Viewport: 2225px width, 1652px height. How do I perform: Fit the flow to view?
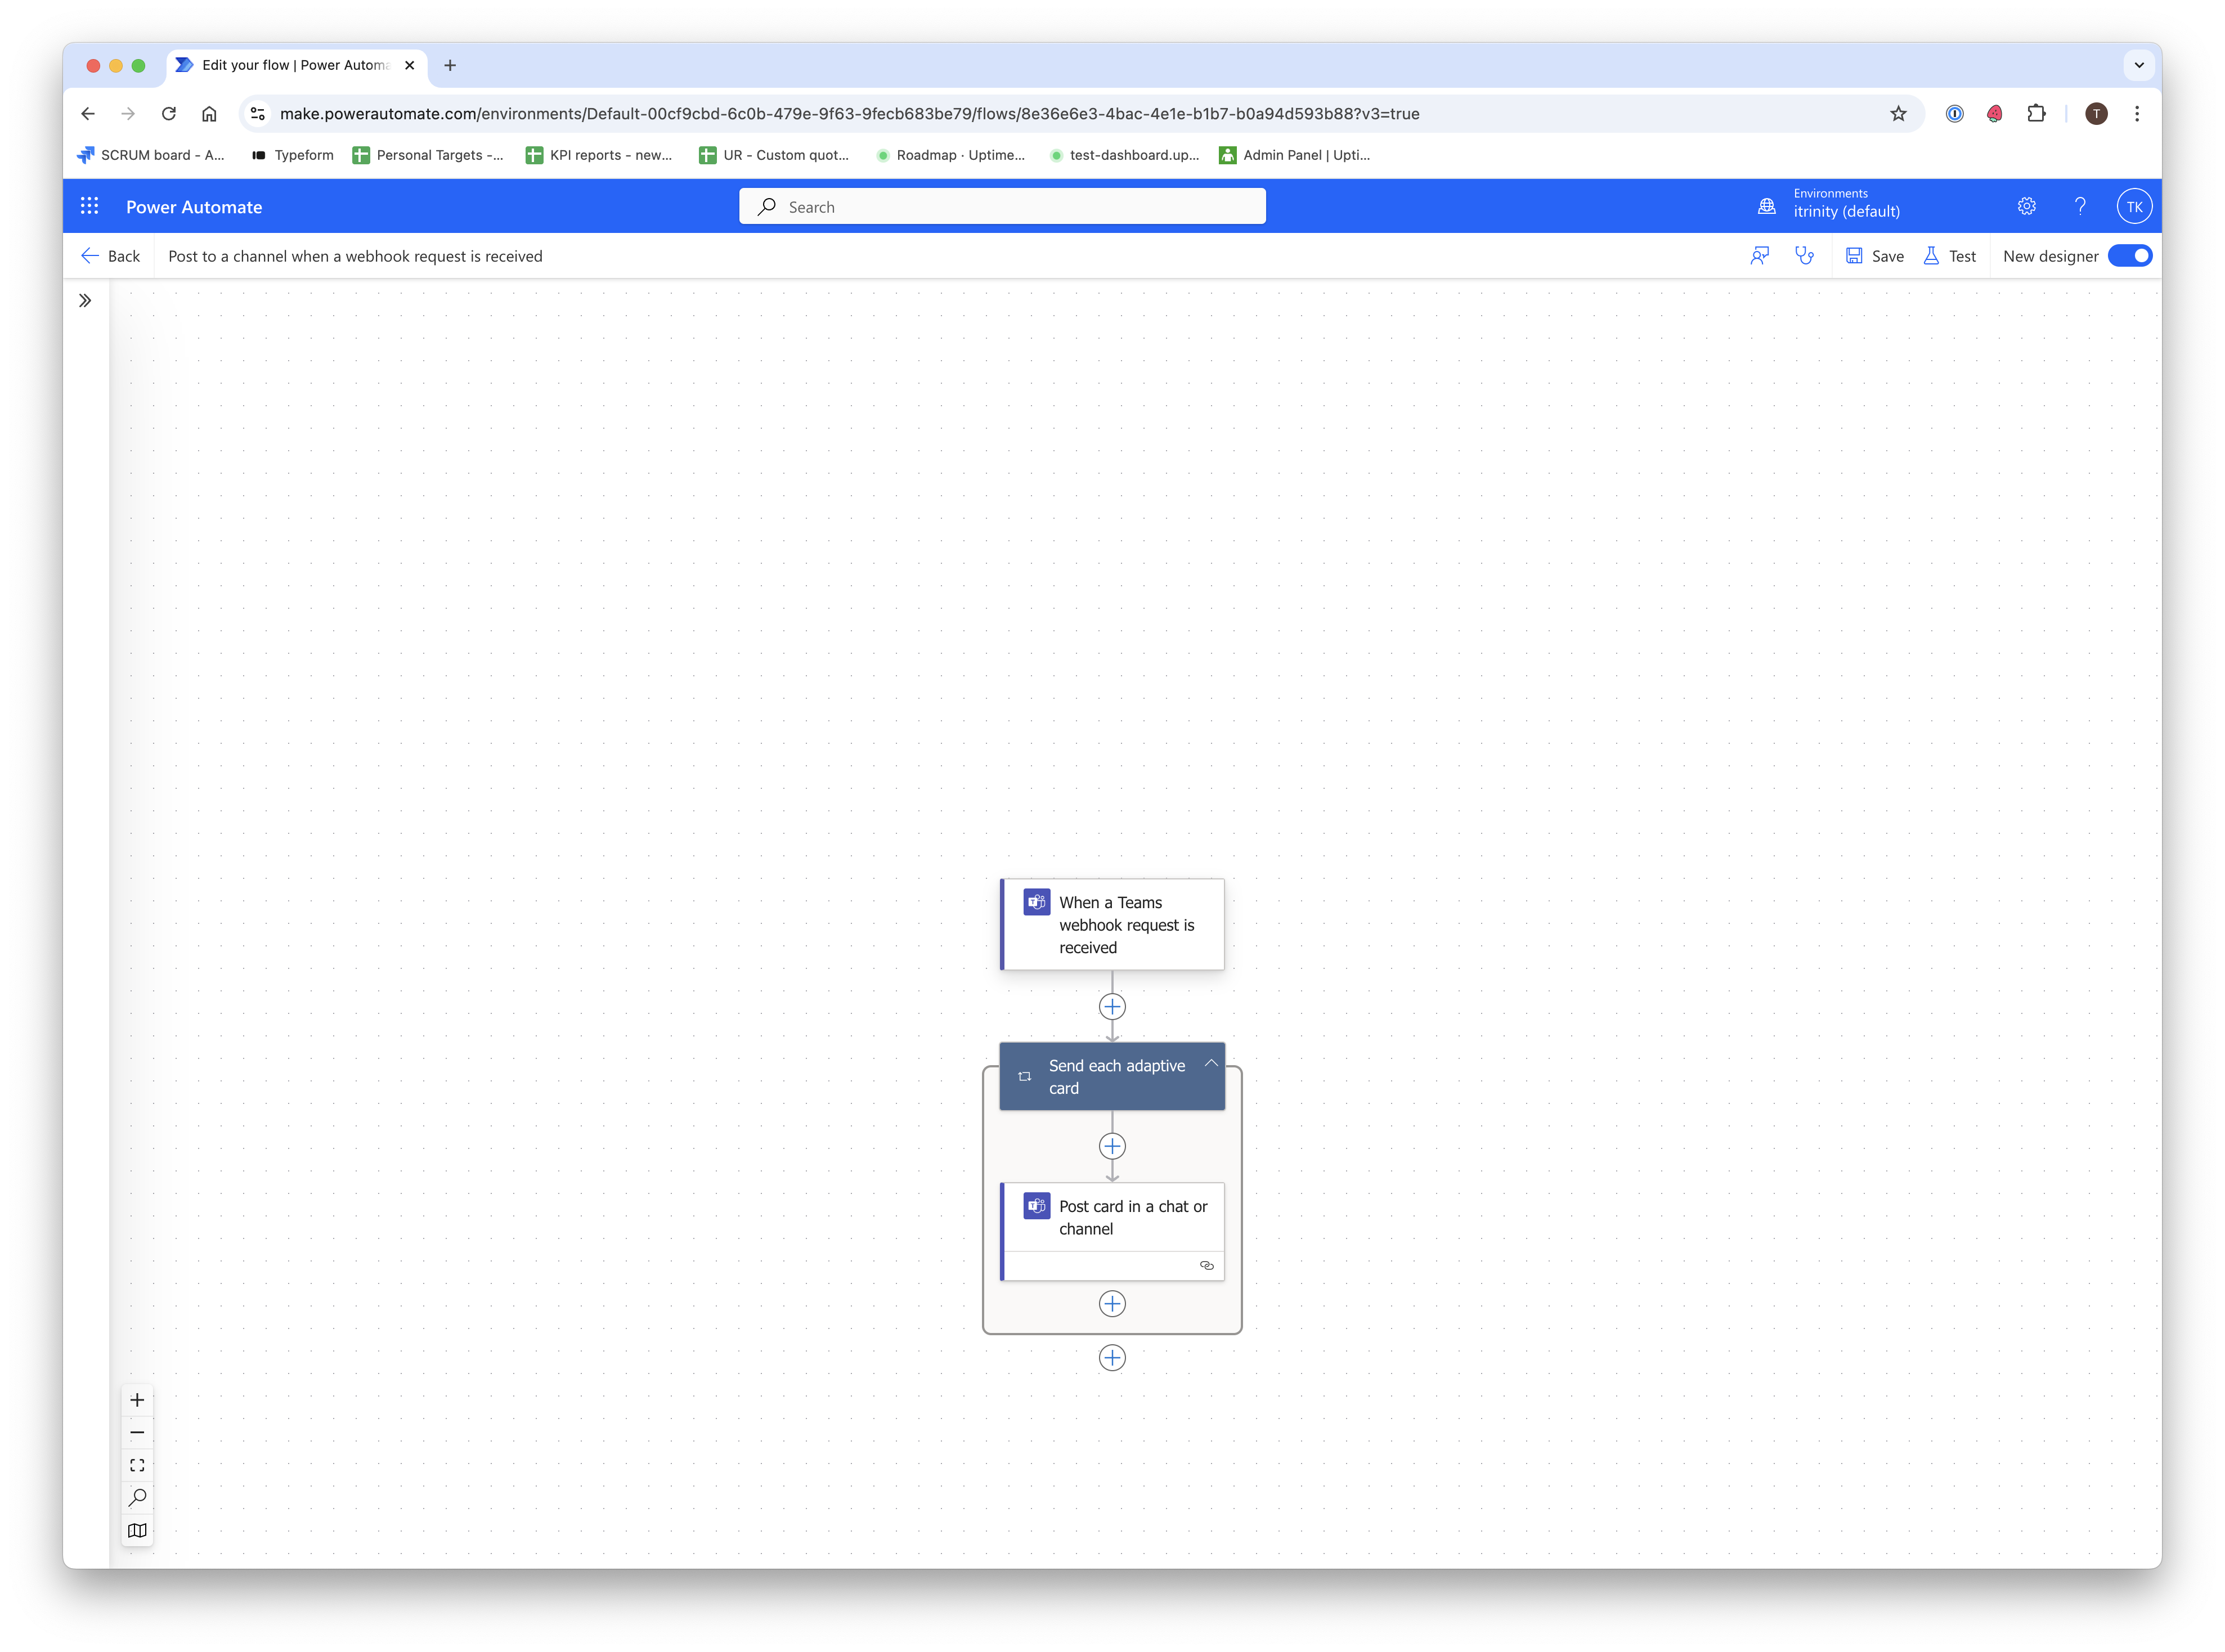(x=137, y=1465)
